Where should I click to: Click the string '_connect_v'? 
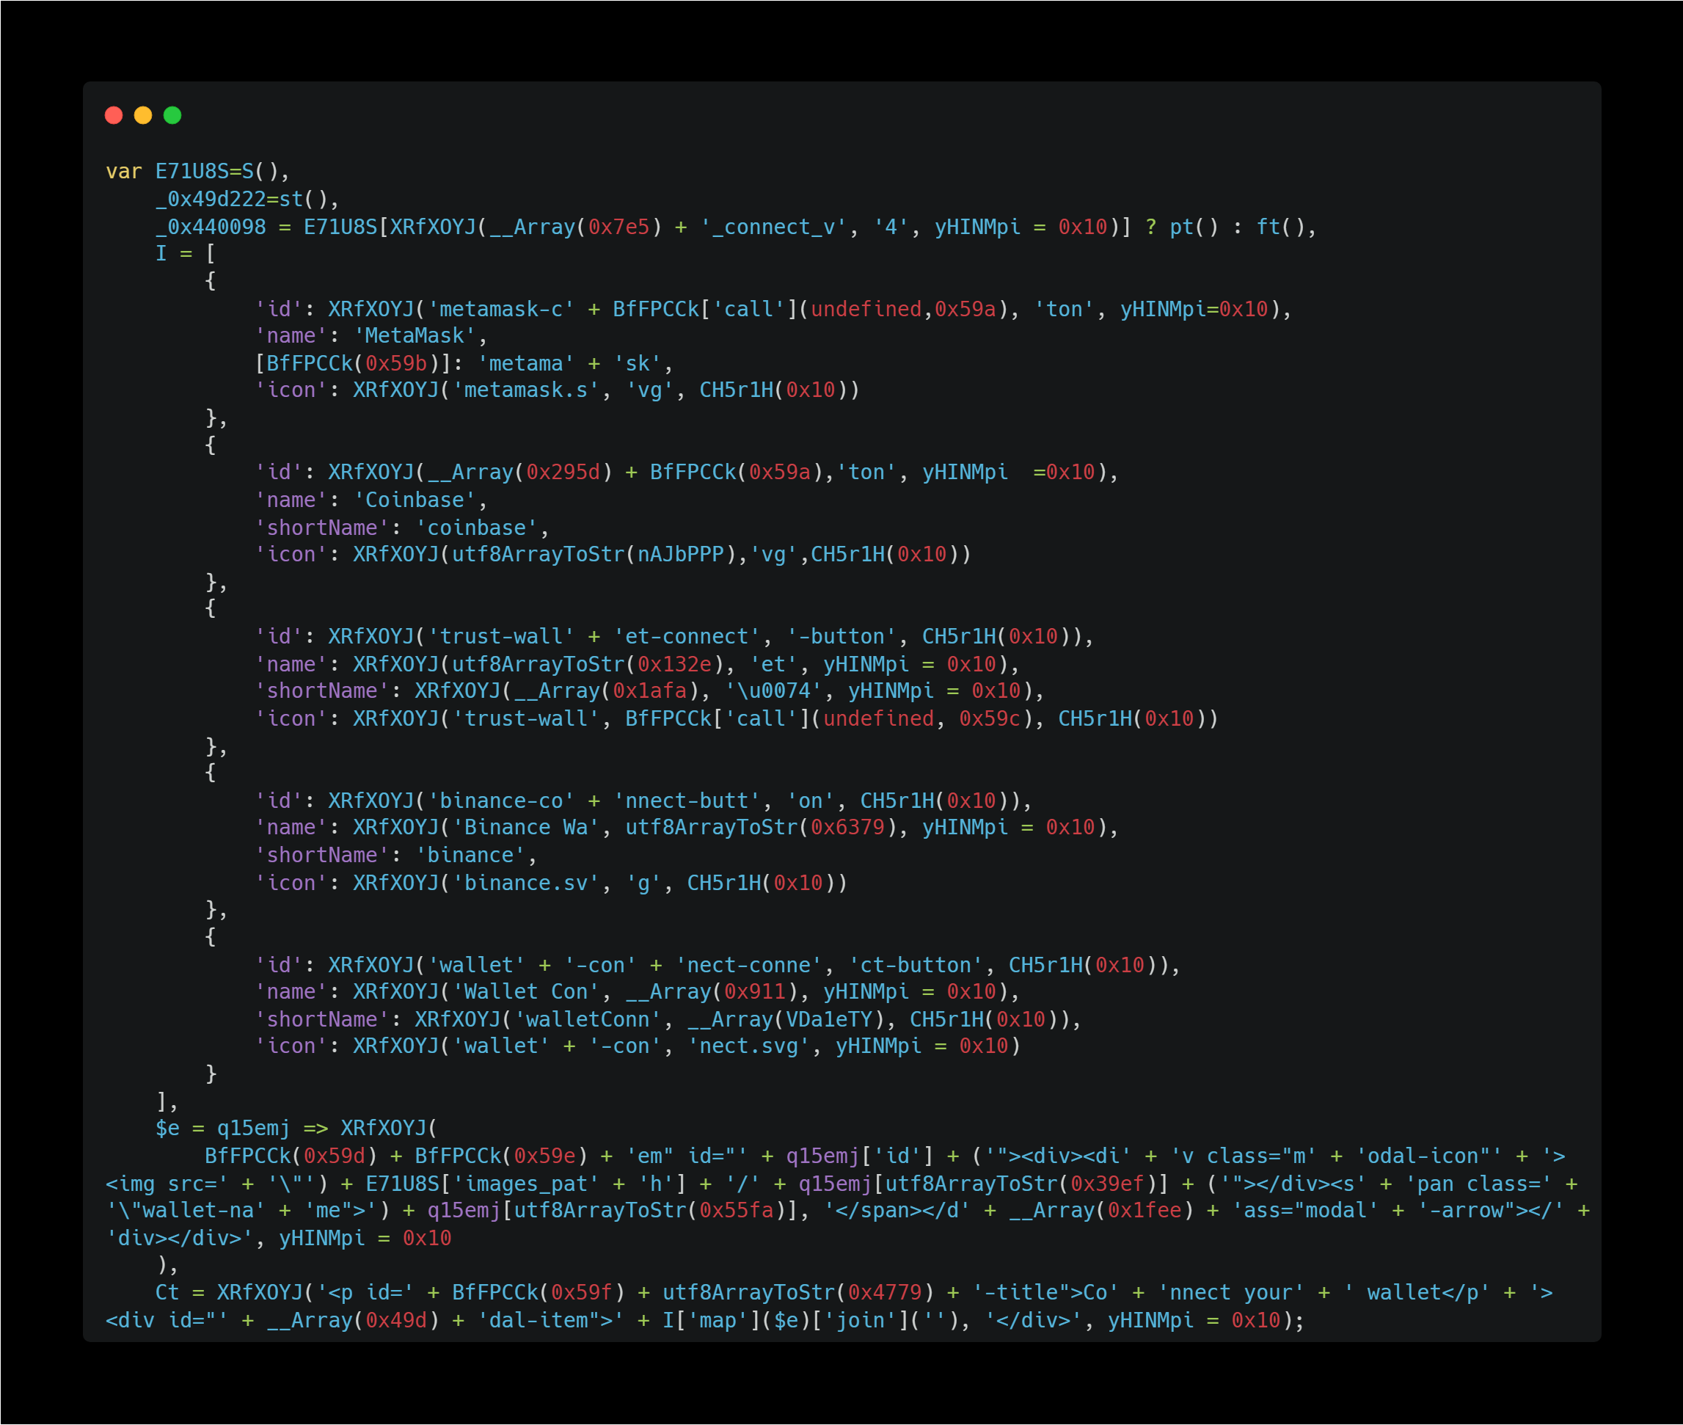tap(773, 227)
